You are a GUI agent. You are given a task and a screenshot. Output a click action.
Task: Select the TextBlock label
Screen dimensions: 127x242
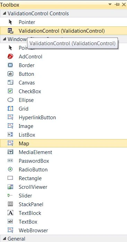coord(30,213)
